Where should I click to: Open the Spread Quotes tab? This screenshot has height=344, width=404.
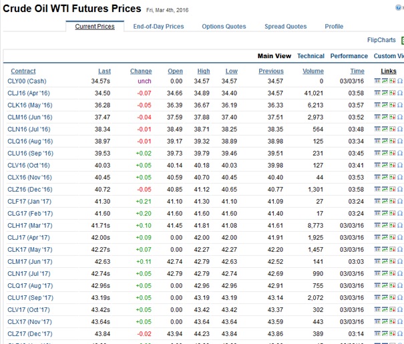tap(285, 27)
